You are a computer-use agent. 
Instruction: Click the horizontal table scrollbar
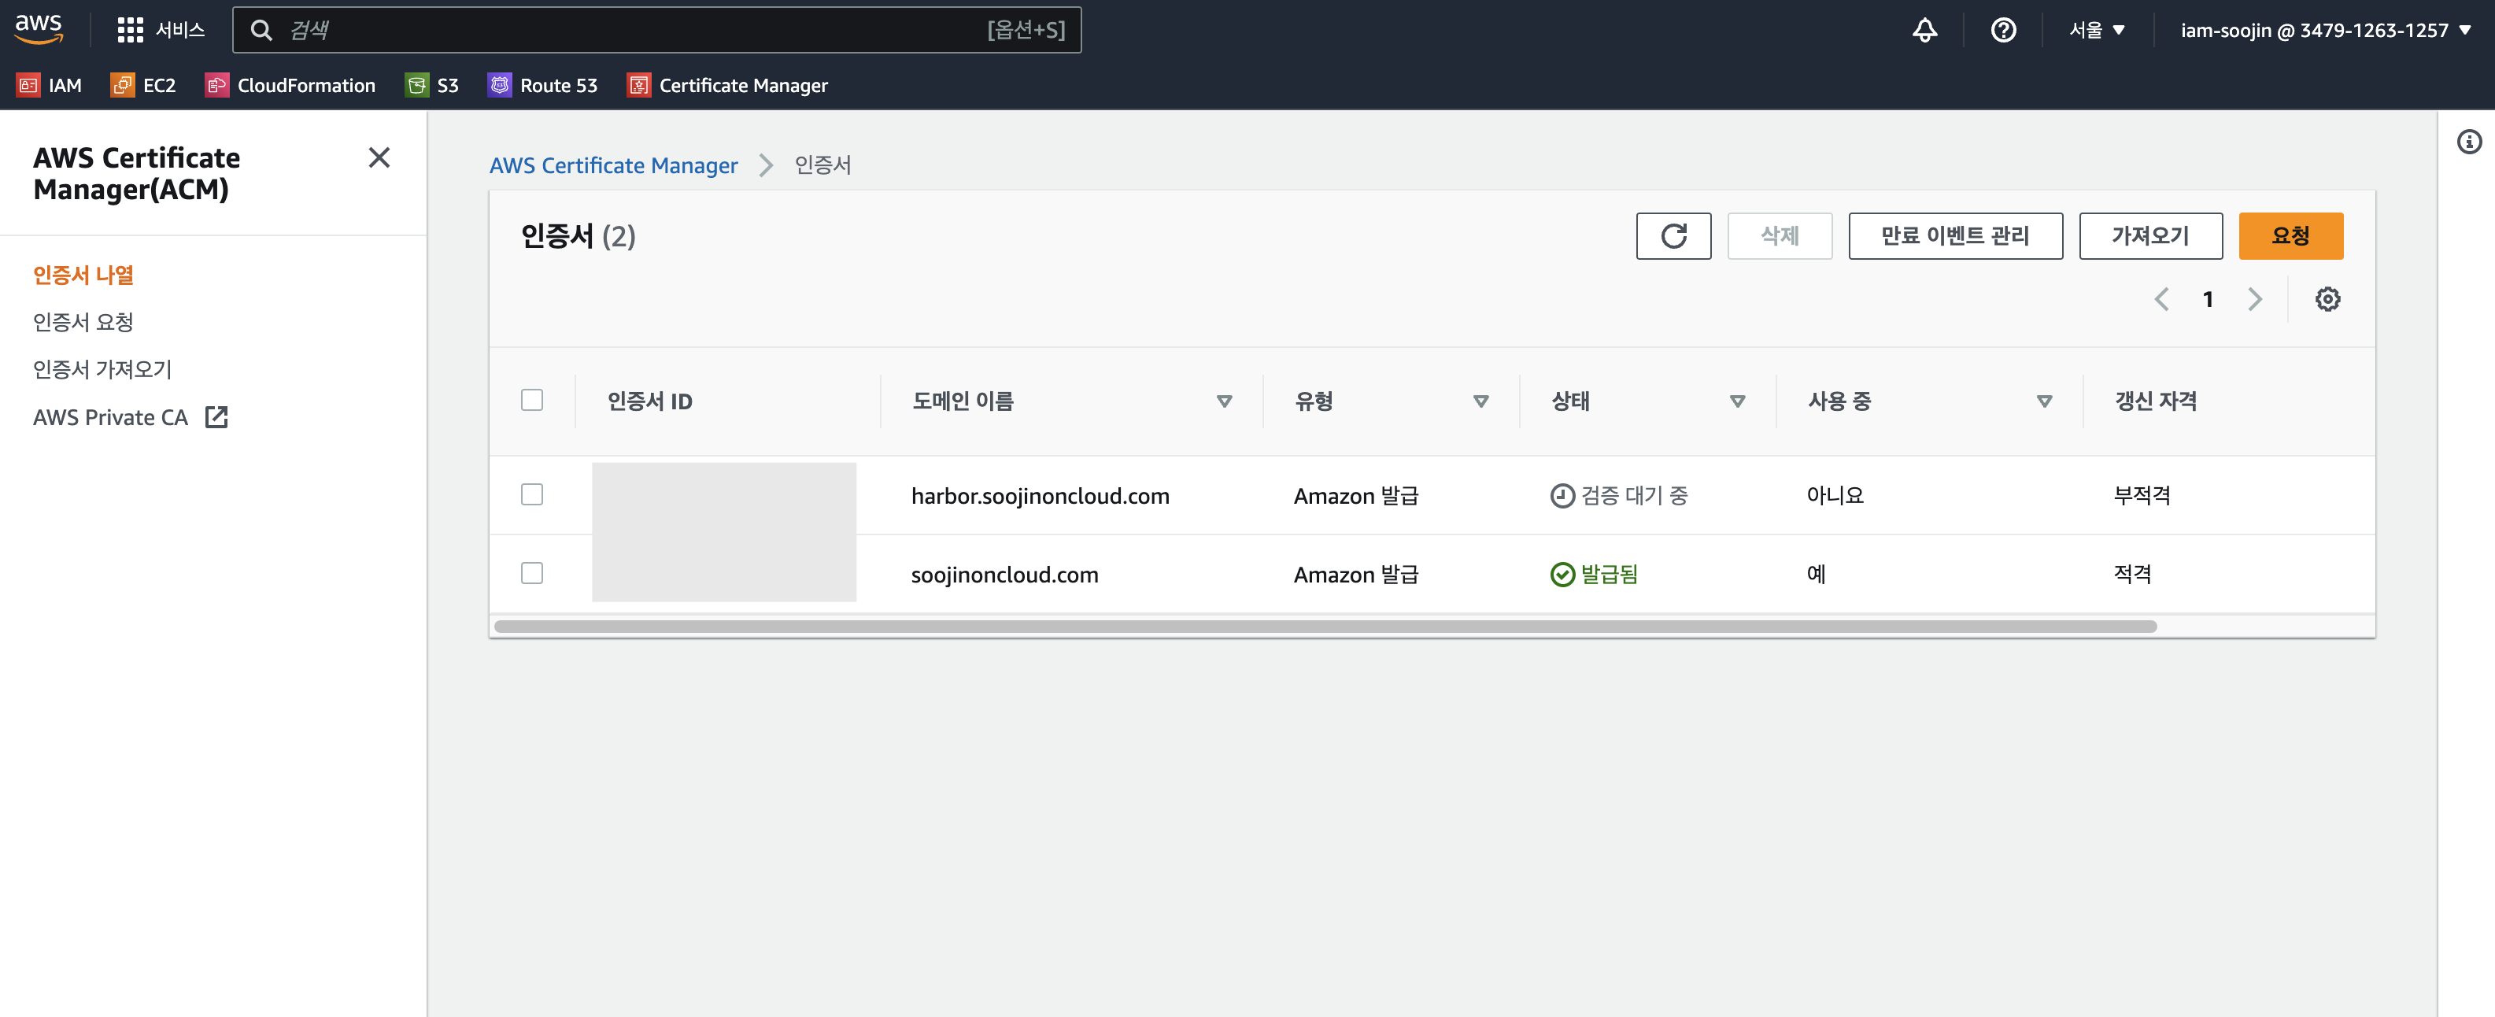pyautogui.click(x=1324, y=627)
